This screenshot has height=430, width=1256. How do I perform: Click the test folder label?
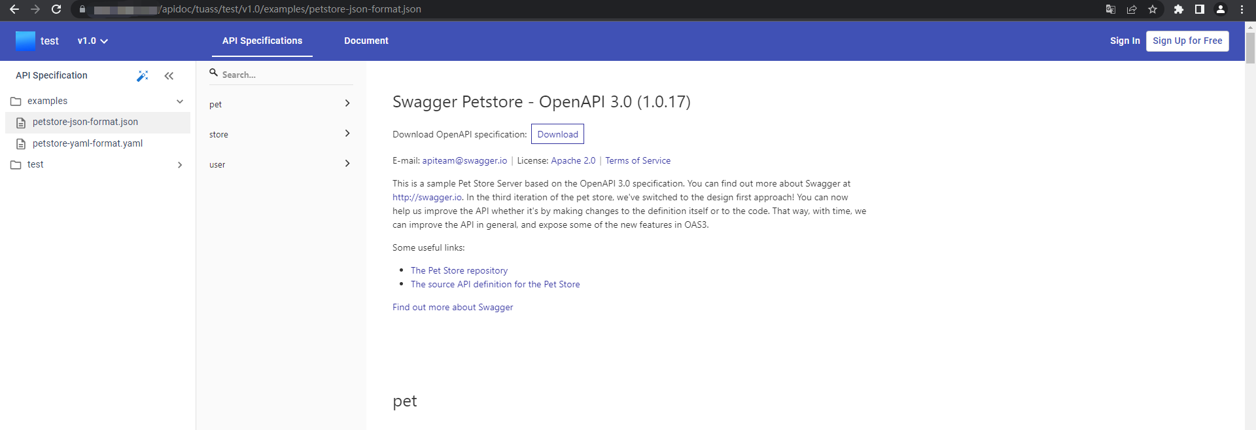click(x=35, y=164)
